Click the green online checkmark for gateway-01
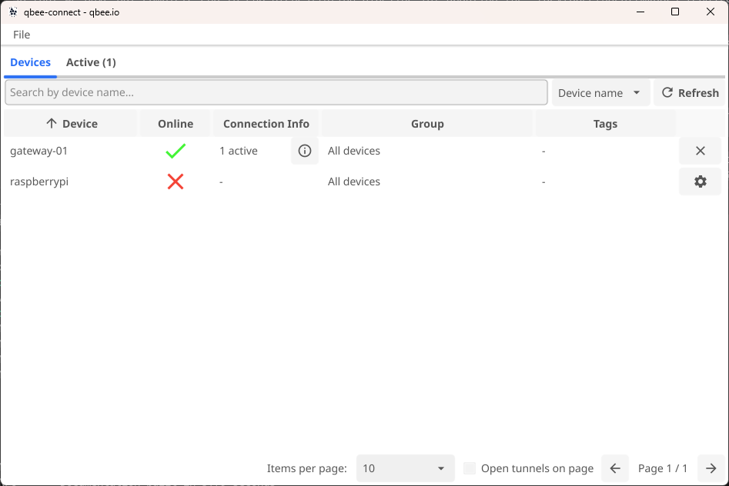This screenshot has height=486, width=729. (175, 151)
